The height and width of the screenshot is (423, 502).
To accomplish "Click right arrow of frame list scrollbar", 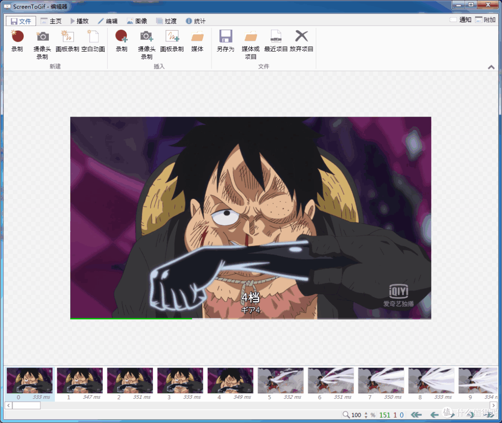I will coord(493,405).
